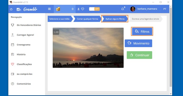Click the 1.00 ratio badge on photo

click(x=56, y=32)
